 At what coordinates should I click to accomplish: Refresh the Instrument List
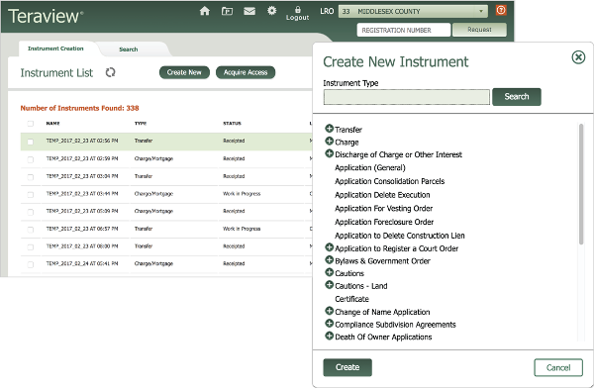(x=110, y=72)
